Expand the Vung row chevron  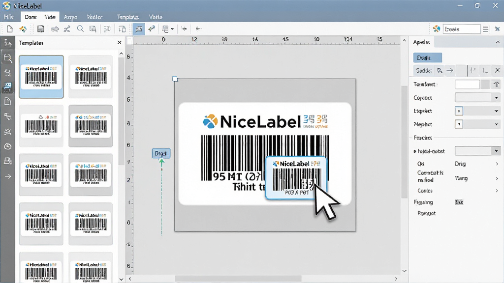pyautogui.click(x=497, y=178)
